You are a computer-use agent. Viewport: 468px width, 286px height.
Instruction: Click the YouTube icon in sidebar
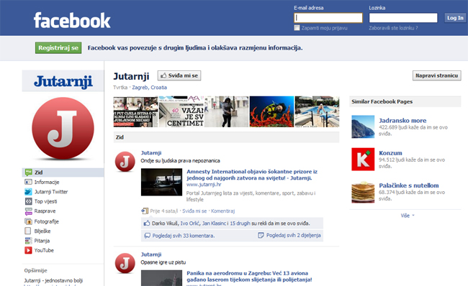[x=28, y=250]
